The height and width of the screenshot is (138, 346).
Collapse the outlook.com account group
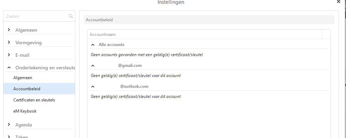pyautogui.click(x=93, y=86)
